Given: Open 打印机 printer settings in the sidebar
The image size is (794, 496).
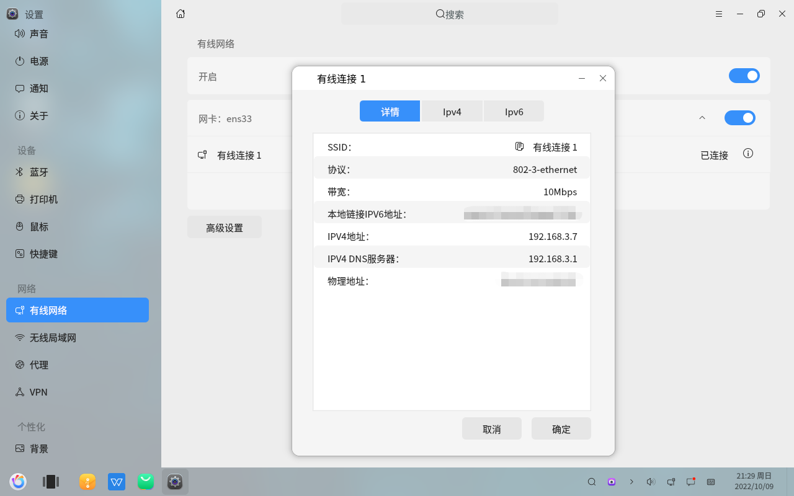Looking at the screenshot, I should point(78,199).
